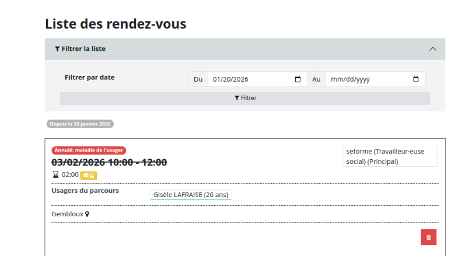Open the calendar picker for the Du date

click(298, 79)
